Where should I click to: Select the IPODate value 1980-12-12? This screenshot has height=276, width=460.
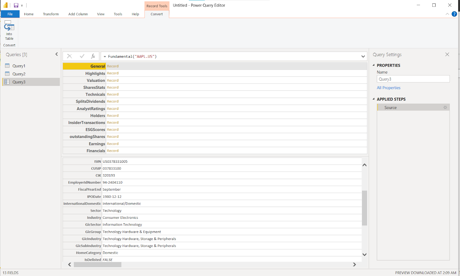pos(112,197)
